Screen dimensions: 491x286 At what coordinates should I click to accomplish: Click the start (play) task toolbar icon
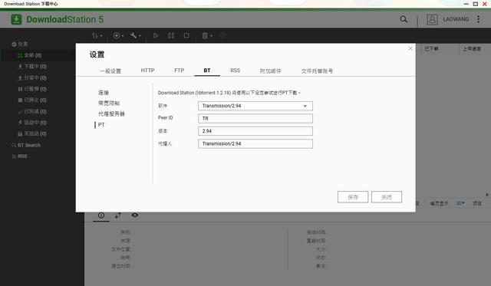coord(156,36)
